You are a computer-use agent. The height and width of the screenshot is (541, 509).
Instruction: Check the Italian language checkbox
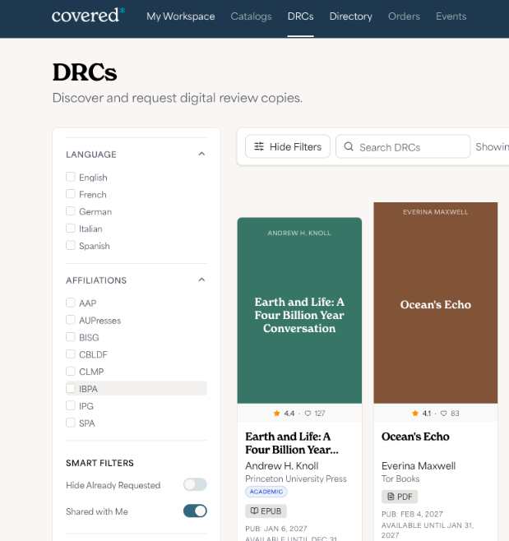tap(71, 229)
